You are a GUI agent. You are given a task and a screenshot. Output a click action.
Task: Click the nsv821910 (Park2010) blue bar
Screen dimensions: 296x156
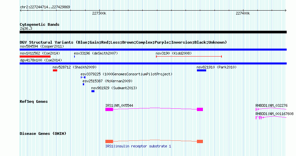[202, 70]
